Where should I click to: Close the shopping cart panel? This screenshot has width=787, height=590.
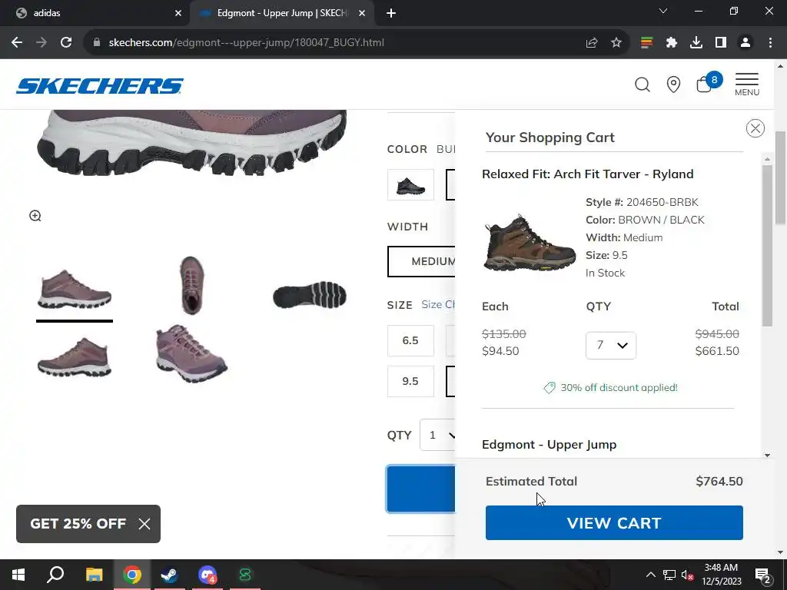coord(755,128)
